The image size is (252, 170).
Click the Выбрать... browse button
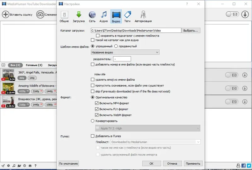coord(191,31)
